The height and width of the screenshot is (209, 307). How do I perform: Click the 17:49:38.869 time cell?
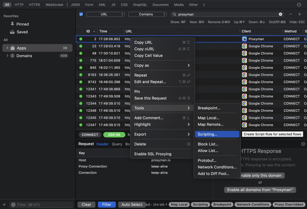[x=110, y=89]
